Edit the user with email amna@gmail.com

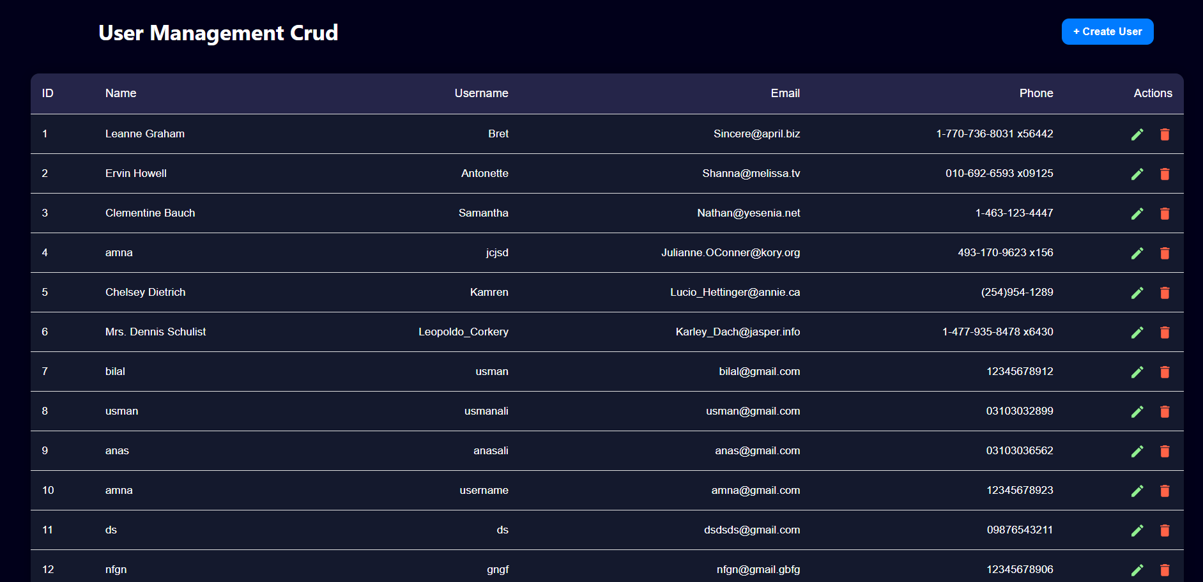(1137, 491)
